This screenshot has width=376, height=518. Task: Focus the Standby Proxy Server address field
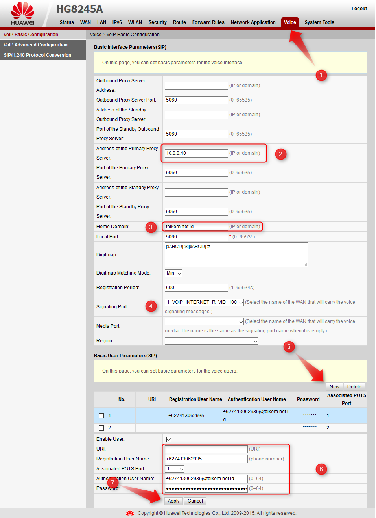[196, 192]
